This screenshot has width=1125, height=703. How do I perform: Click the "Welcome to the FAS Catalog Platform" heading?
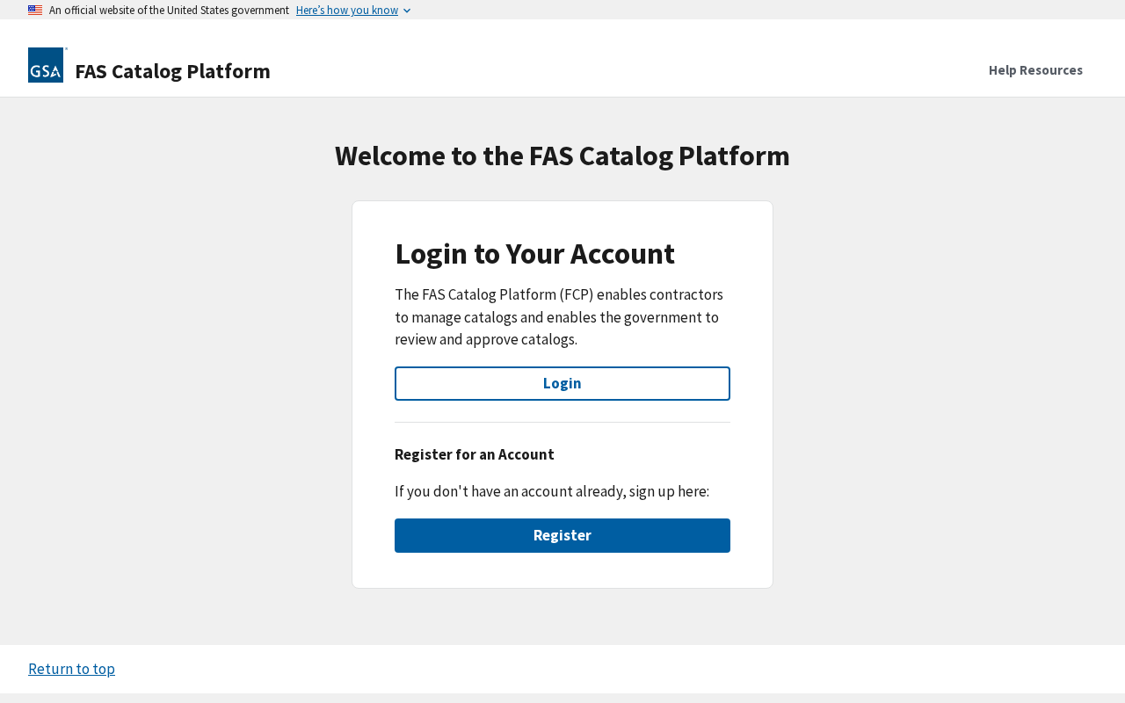(x=562, y=156)
